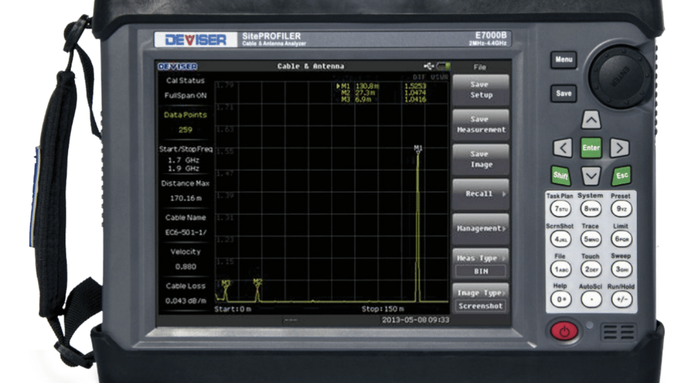Tap the 4 JKL ScrnShot key

[560, 239]
